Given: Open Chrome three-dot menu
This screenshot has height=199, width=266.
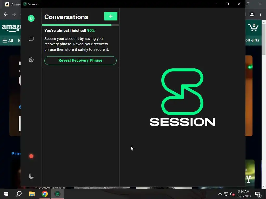Looking at the screenshot, I should point(260,15).
